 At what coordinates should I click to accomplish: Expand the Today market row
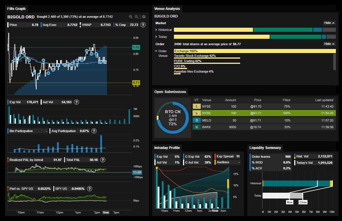(156, 37)
